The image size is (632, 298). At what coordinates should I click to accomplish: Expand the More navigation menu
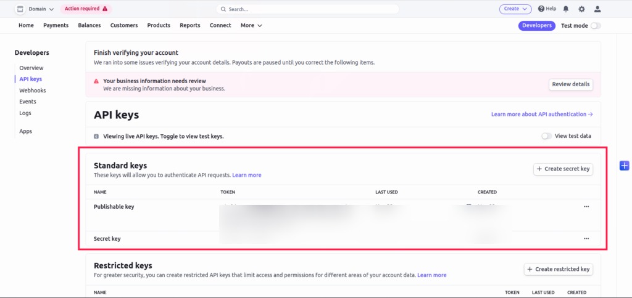251,26
